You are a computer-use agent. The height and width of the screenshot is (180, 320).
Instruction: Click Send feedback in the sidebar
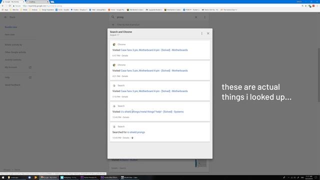coord(12,85)
